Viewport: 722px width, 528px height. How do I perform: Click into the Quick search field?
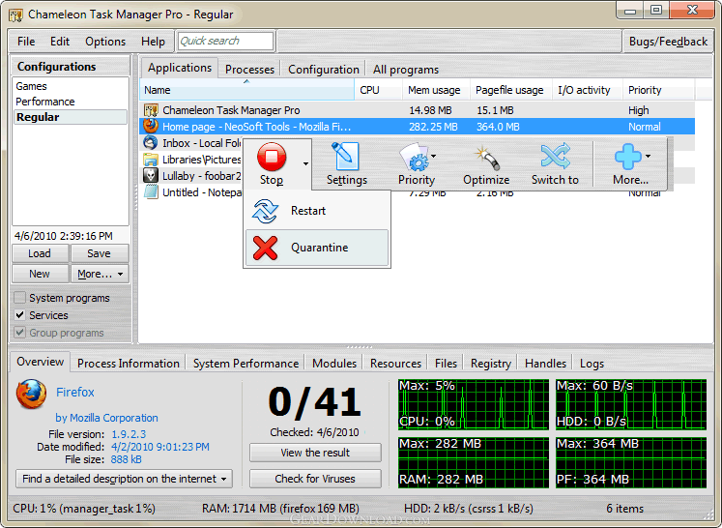pyautogui.click(x=225, y=41)
